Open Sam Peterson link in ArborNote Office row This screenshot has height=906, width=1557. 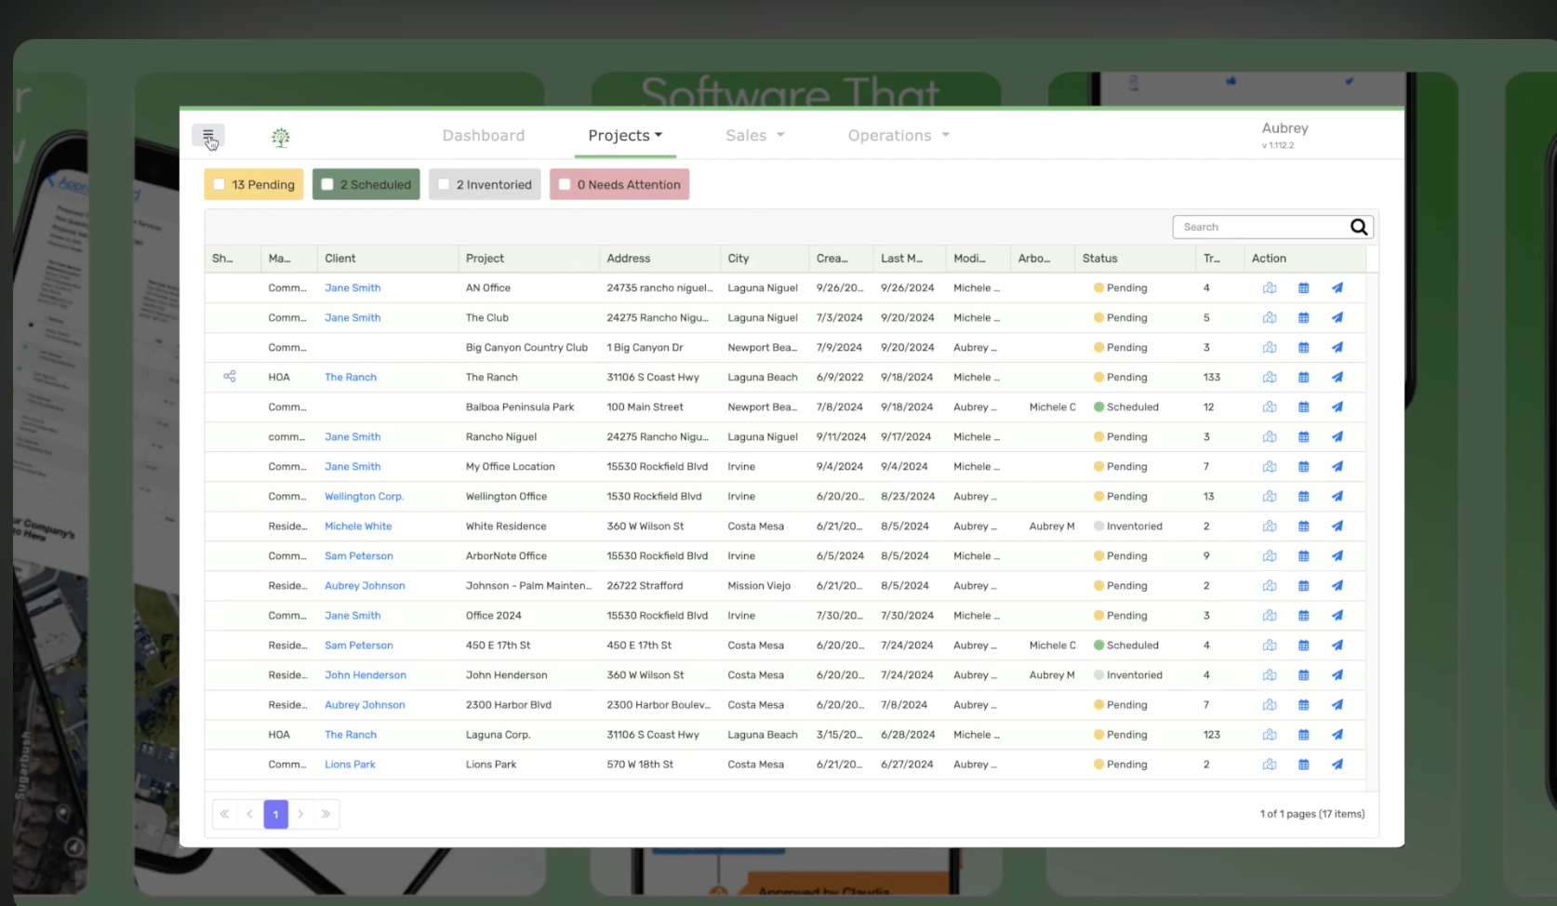click(359, 556)
